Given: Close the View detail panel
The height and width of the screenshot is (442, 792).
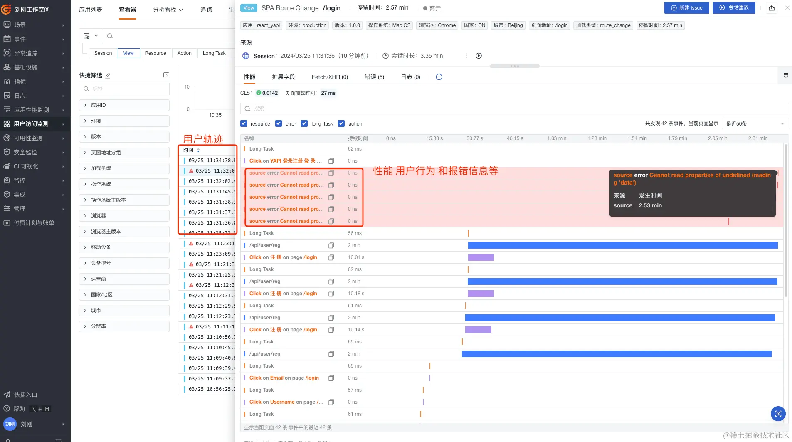Looking at the screenshot, I should [x=787, y=8].
